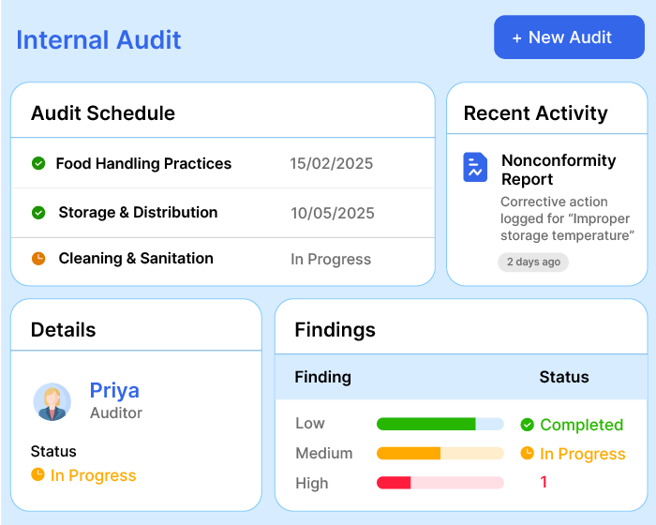Viewport: 656px width, 525px height.
Task: Click orange clock icon in Findings status
Action: coord(527,454)
